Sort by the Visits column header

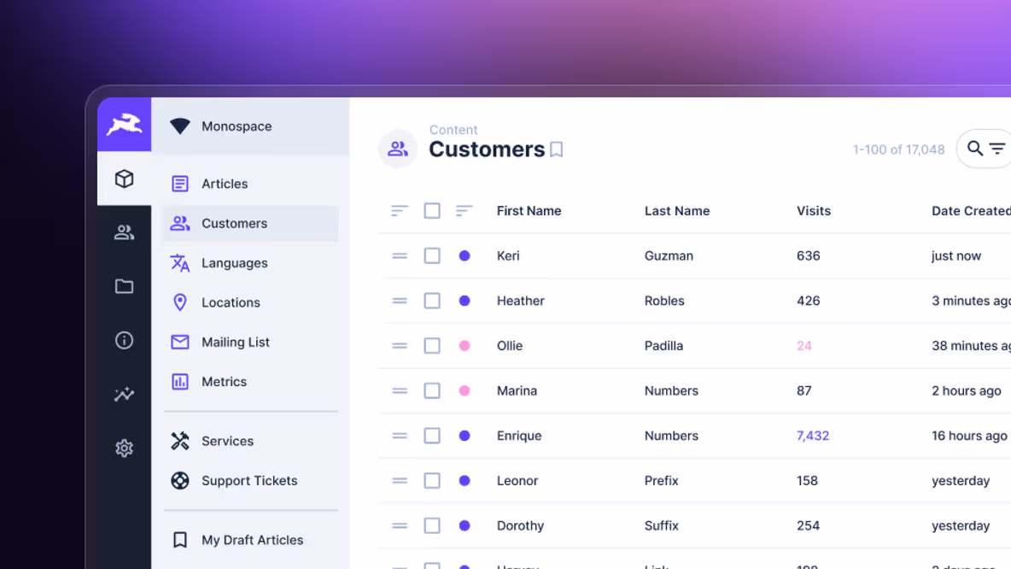[x=813, y=211]
